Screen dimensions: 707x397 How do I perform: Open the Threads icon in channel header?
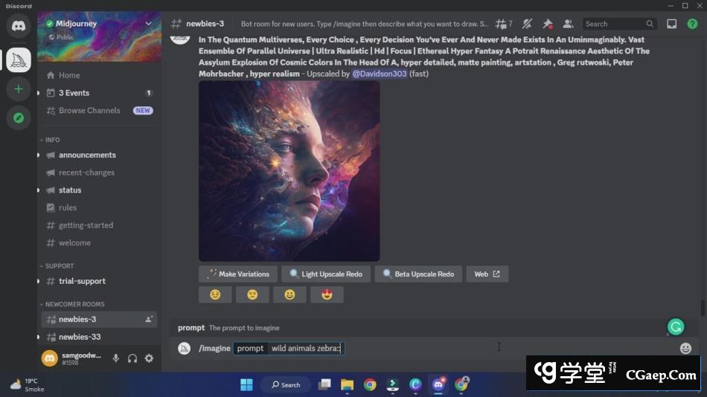coord(504,24)
